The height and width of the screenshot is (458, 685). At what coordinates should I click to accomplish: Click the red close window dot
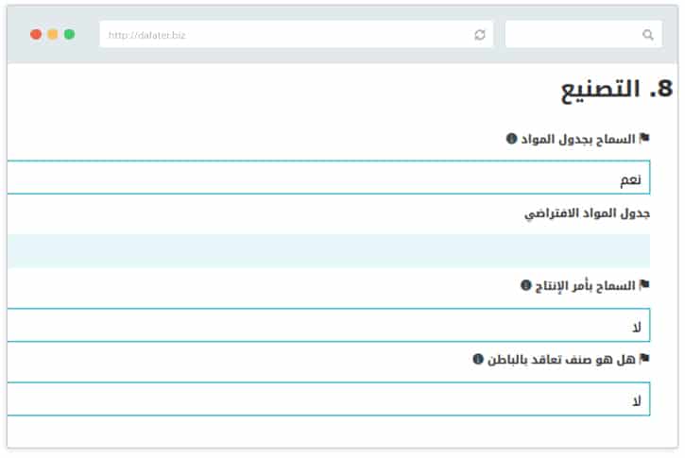click(36, 34)
